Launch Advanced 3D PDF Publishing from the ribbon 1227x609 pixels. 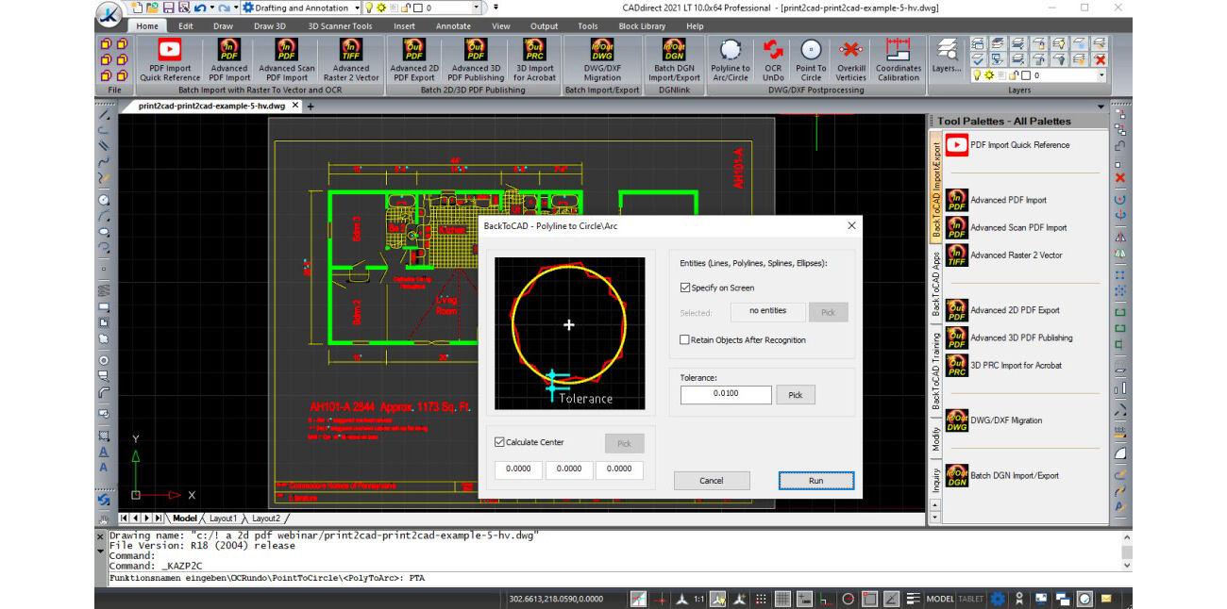click(476, 60)
